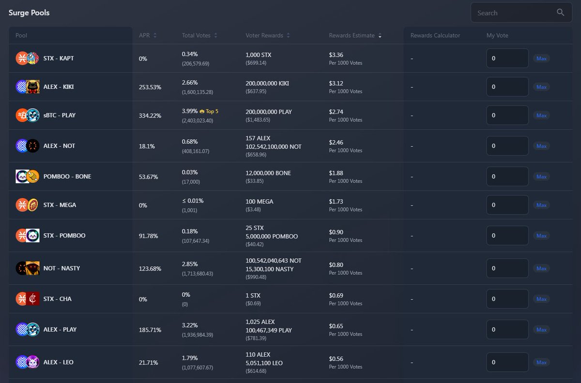581x383 pixels.
Task: Click the sBTC - PLAY pool token icons
Action: [27, 115]
